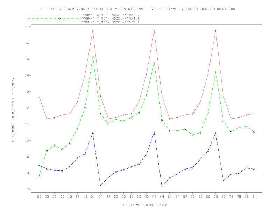Select the green legend entry PARM=F.F_MEAN MODEL=NAM/218
Image resolution: width=277 pixels, height=214 pixels.
(111, 19)
